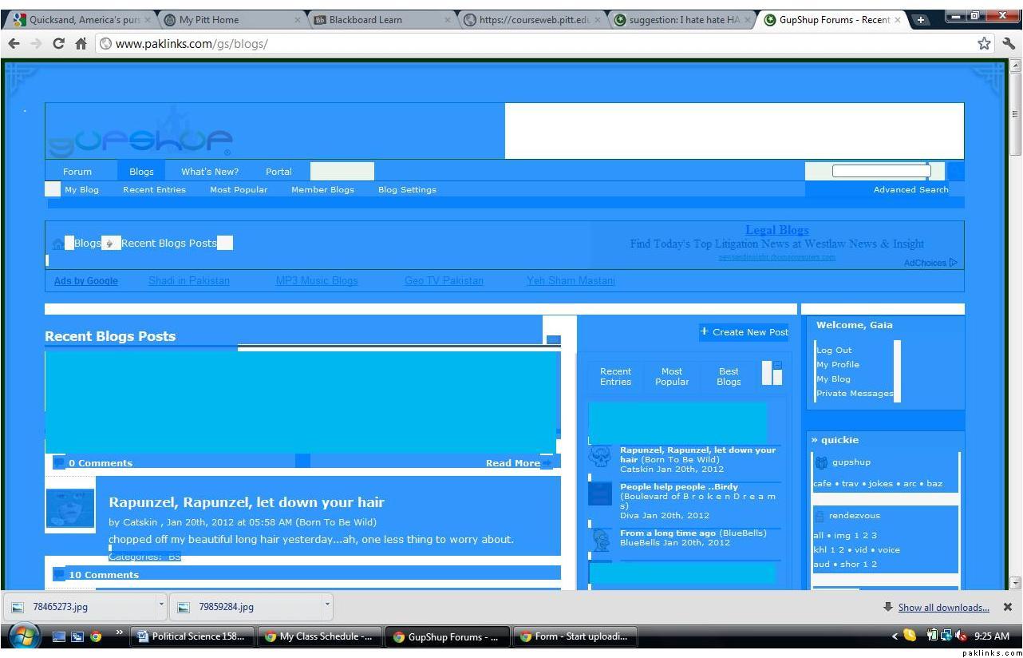Open Advanced Search link

[910, 189]
